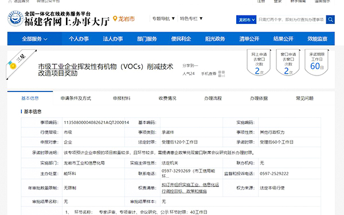Viewport: 344px width, 215px height.
Task: Select the 基本信息 tab
Action: (x=30, y=98)
